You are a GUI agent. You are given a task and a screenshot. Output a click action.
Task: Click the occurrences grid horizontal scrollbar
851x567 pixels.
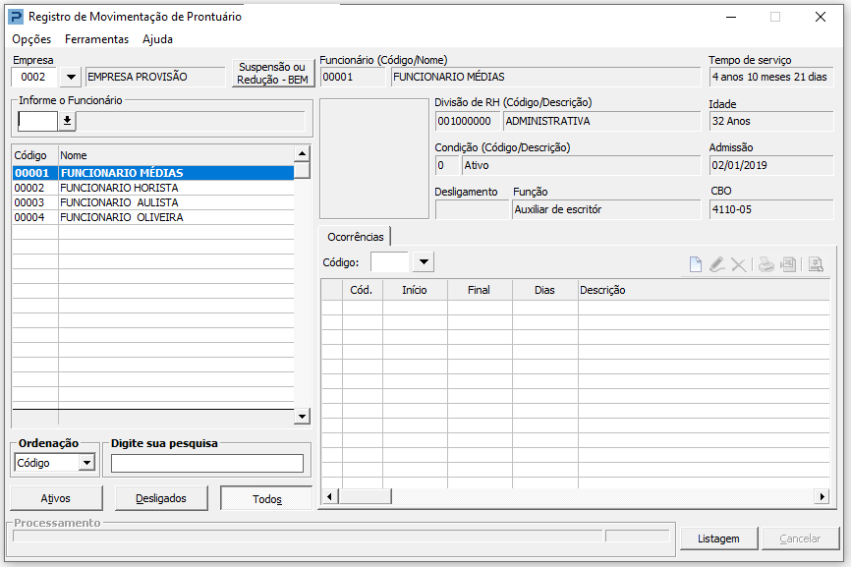pyautogui.click(x=580, y=497)
